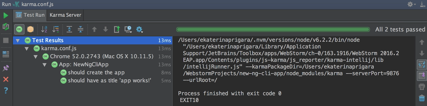Toggle show passed tests button

click(19, 29)
